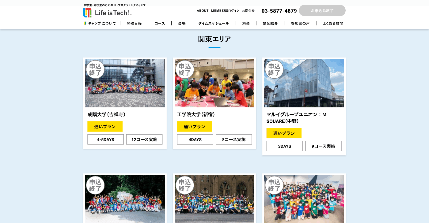The image size is (429, 223).
Task: Click the 成蹊大学(吉祥寺) title
Action: point(106,114)
